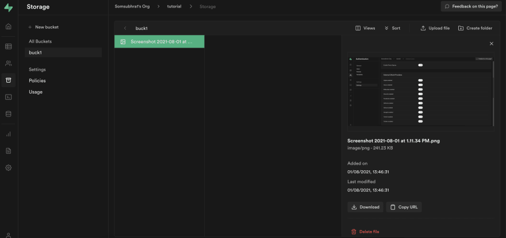Copy URL of the file
Viewport: 506px width, 238px height.
click(x=404, y=207)
